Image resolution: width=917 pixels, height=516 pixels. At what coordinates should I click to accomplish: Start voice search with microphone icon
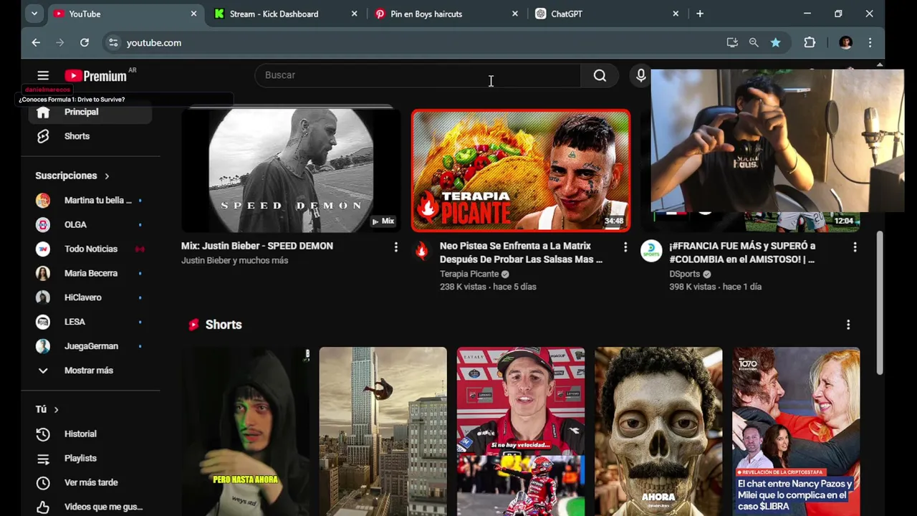[x=640, y=75]
